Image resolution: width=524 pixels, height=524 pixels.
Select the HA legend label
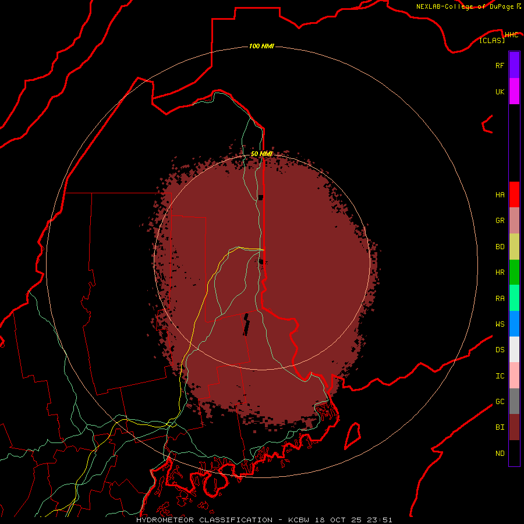point(500,195)
